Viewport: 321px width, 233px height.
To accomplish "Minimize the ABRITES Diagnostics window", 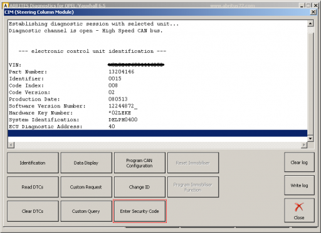I will (x=302, y=6).
